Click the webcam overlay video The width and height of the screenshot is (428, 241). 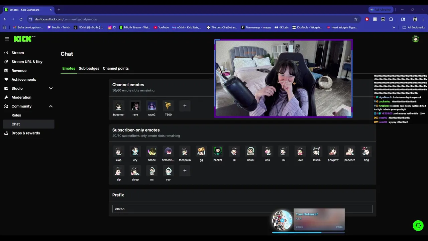[284, 78]
